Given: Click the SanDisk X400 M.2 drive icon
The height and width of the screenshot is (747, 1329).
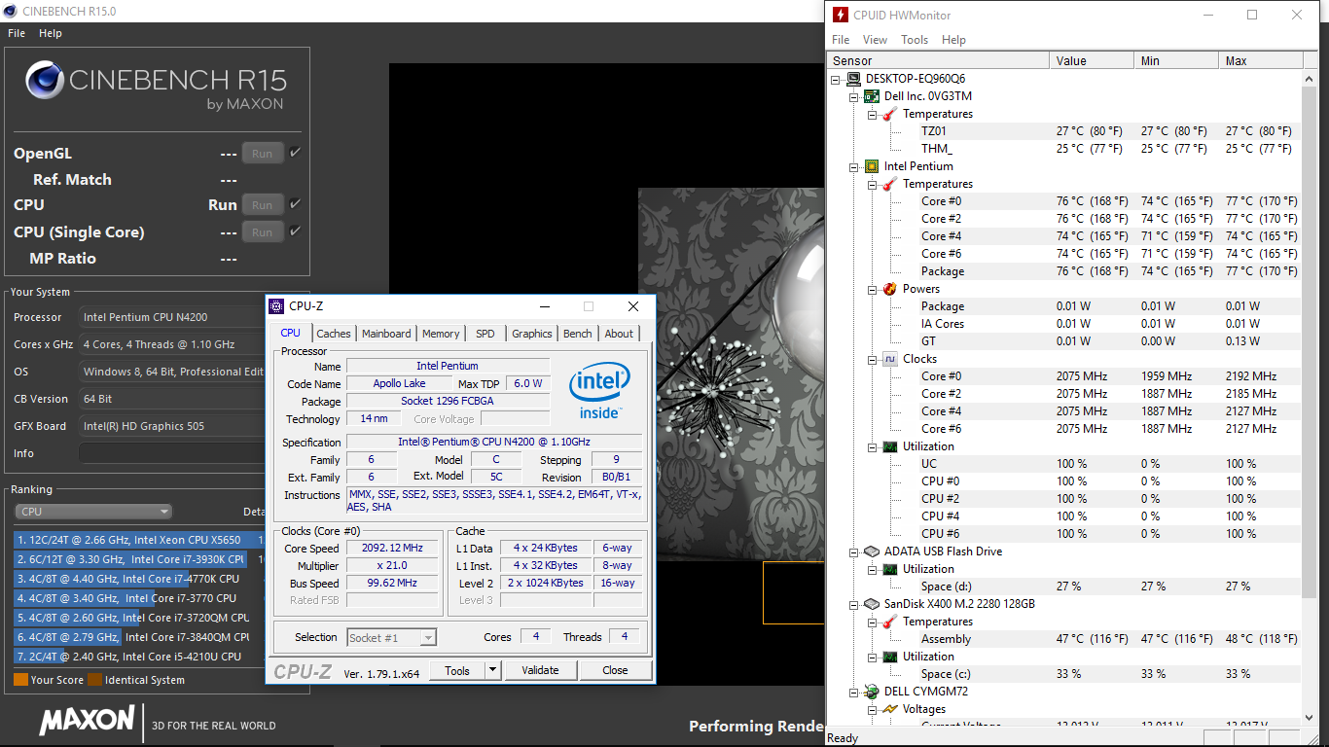Looking at the screenshot, I should 873,604.
